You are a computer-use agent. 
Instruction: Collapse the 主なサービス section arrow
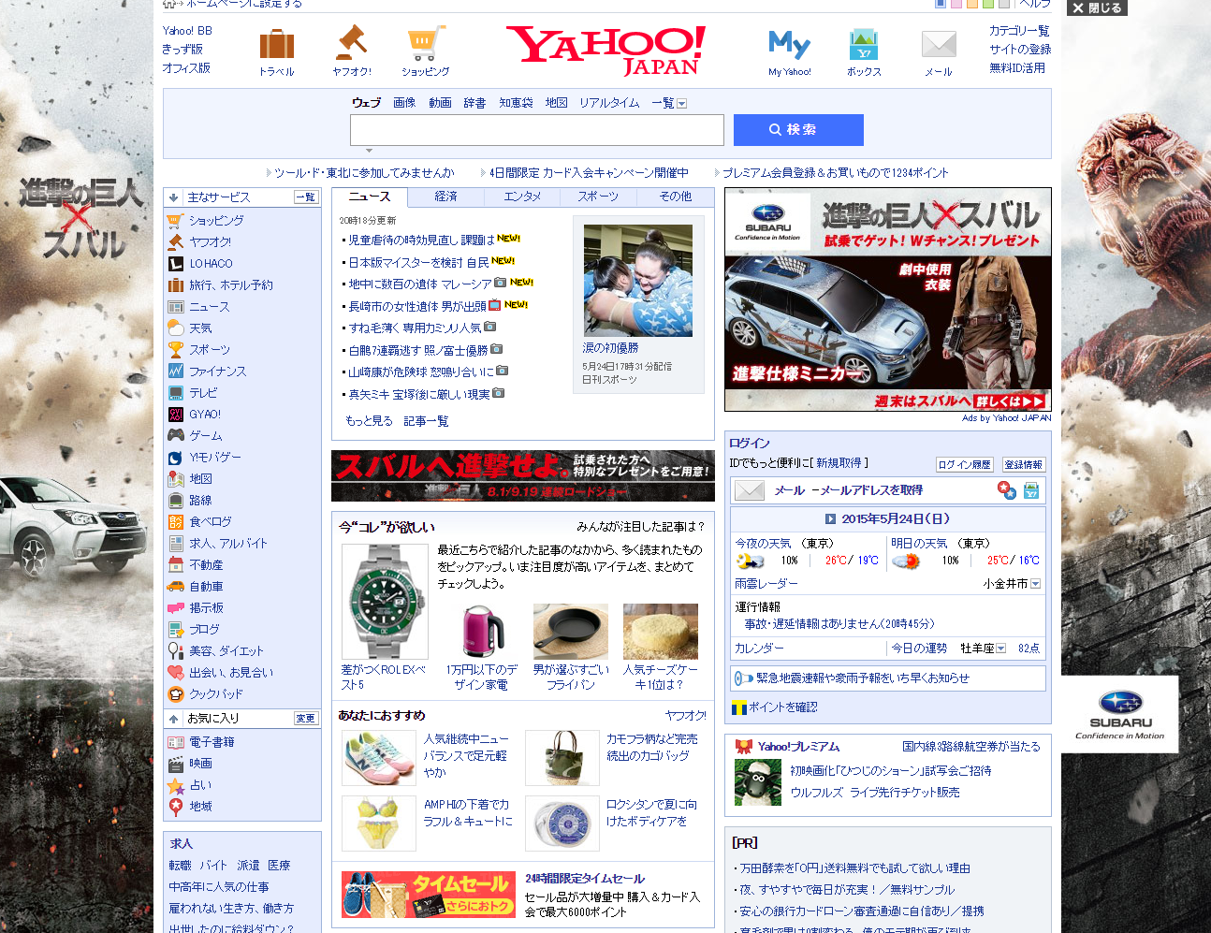click(173, 197)
